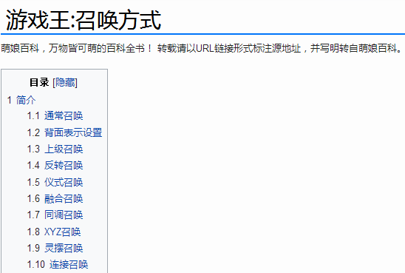Click the 转载请以URL链接形式标注源地址 notice text
This screenshot has height=273, width=405.
(229, 48)
